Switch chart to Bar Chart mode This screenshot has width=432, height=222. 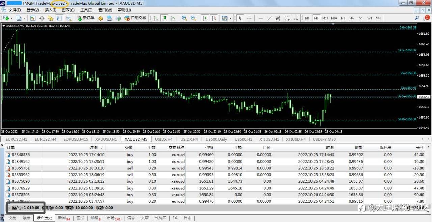point(156,18)
